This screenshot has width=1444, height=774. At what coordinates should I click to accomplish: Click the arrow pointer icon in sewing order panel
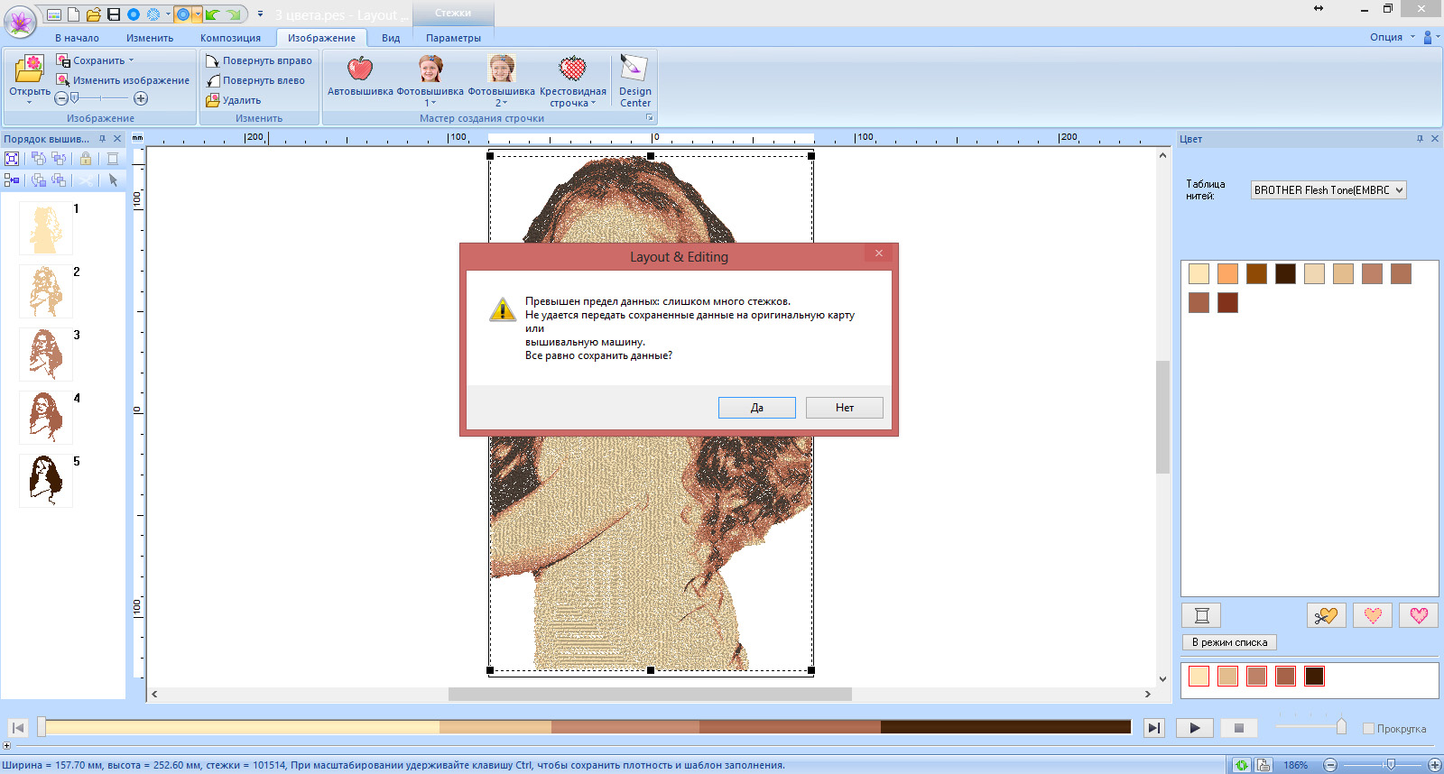click(x=113, y=180)
